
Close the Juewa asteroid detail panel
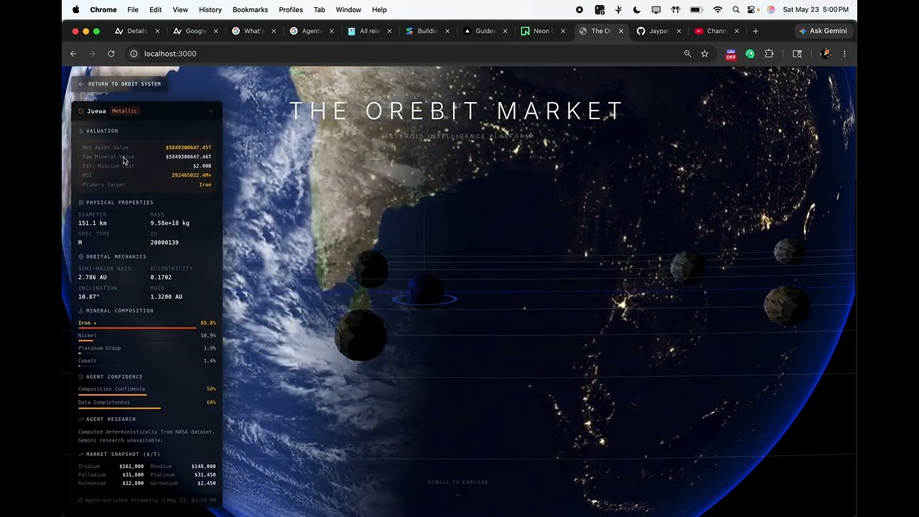pyautogui.click(x=211, y=111)
